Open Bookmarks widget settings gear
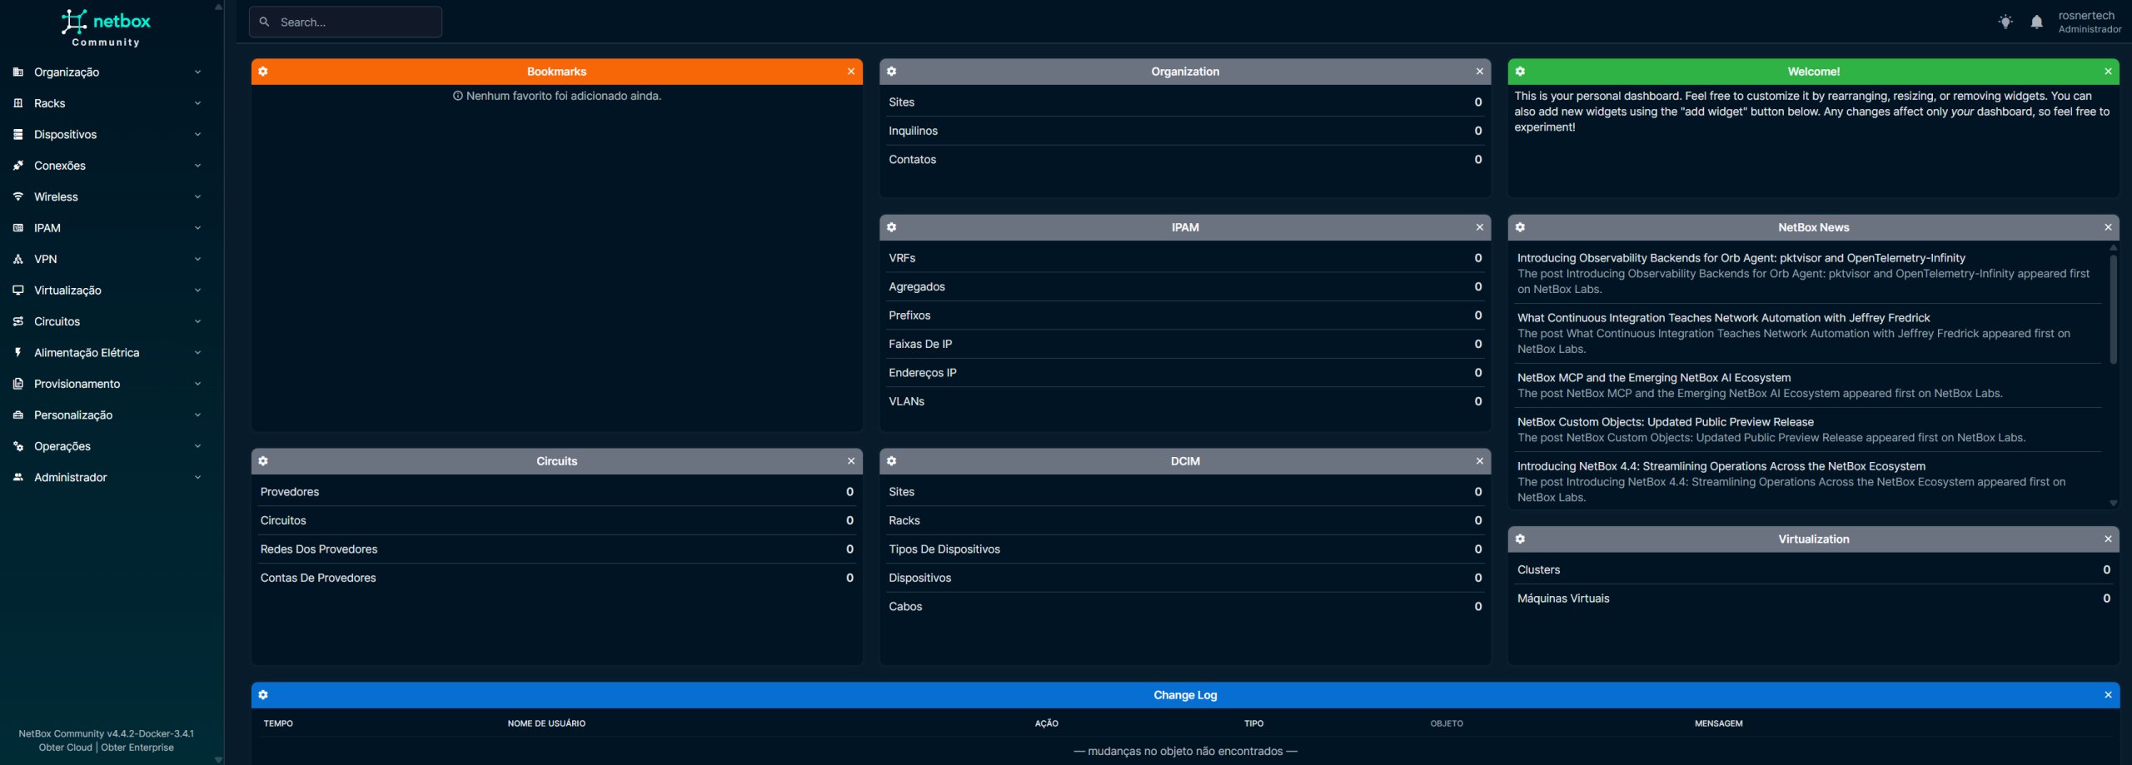Image resolution: width=2132 pixels, height=765 pixels. (263, 72)
